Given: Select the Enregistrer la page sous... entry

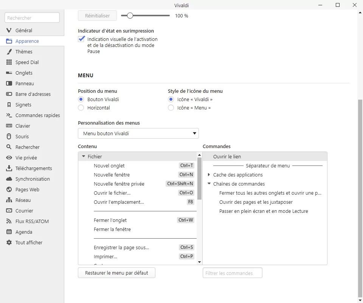Looking at the screenshot, I should point(138,247).
